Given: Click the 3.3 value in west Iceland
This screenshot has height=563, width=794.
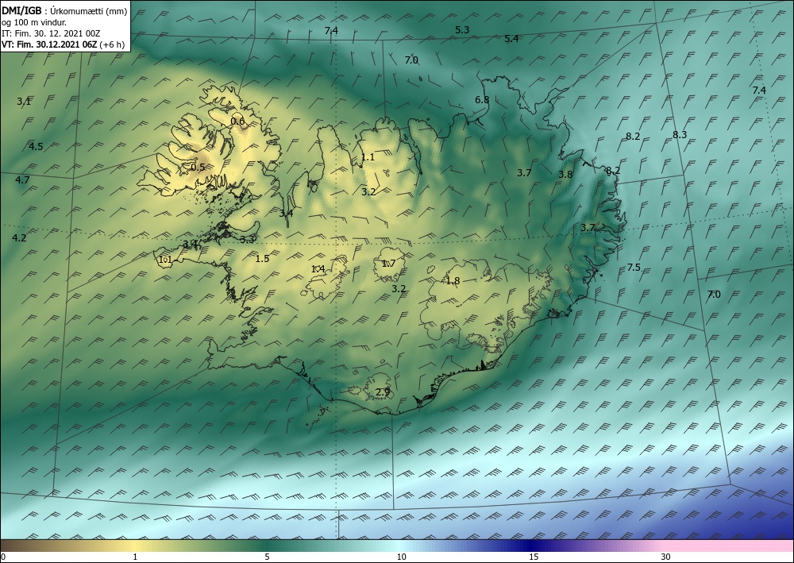Looking at the screenshot, I should [x=247, y=240].
